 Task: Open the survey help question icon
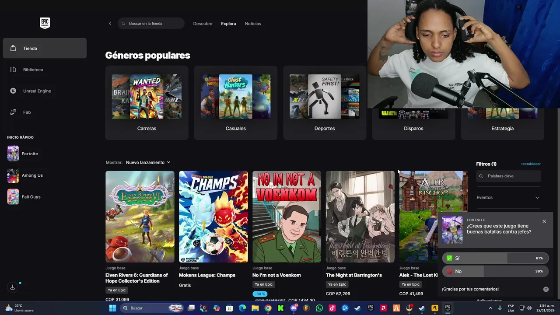546,289
